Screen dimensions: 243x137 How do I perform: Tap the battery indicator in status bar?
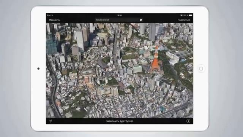[x=191, y=15]
